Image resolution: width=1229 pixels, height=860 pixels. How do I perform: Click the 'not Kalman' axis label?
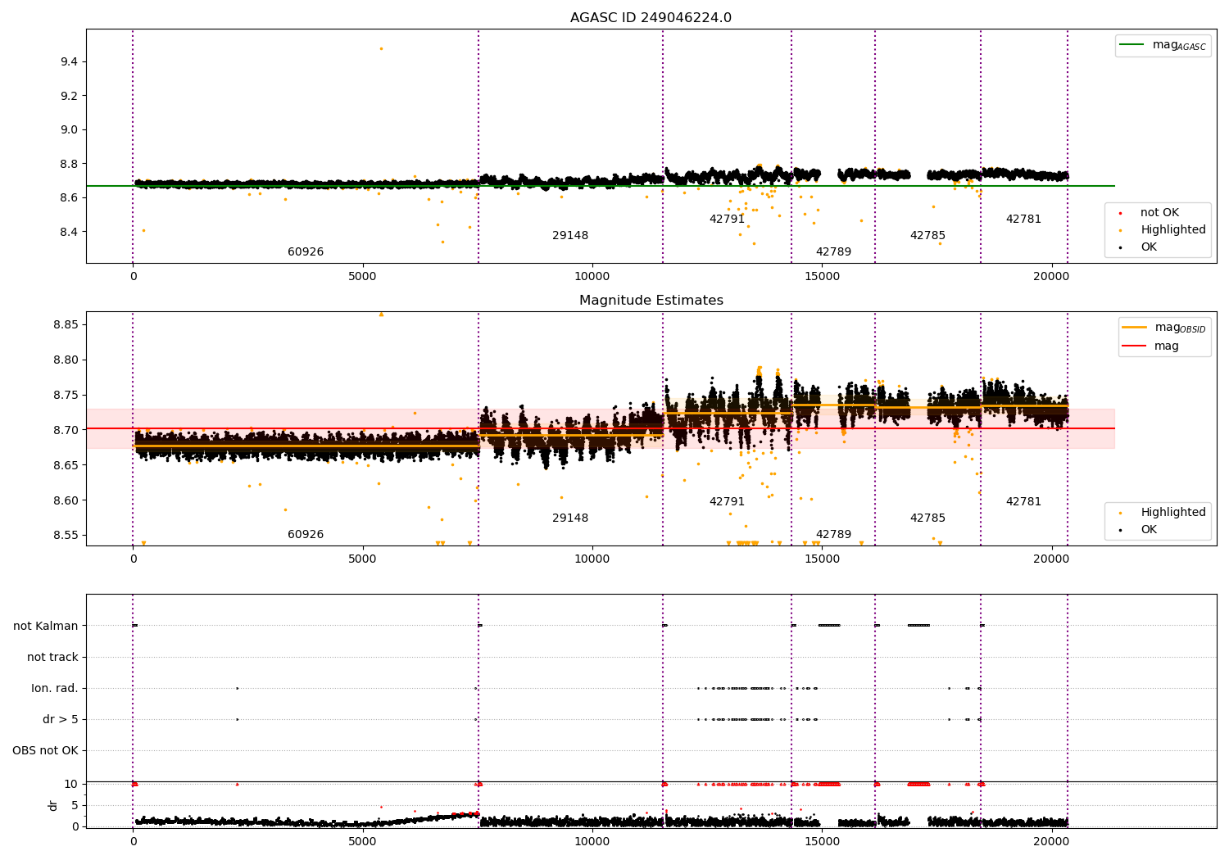pos(46,627)
